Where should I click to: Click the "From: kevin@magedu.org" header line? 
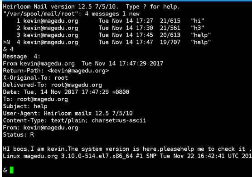tap(40, 128)
